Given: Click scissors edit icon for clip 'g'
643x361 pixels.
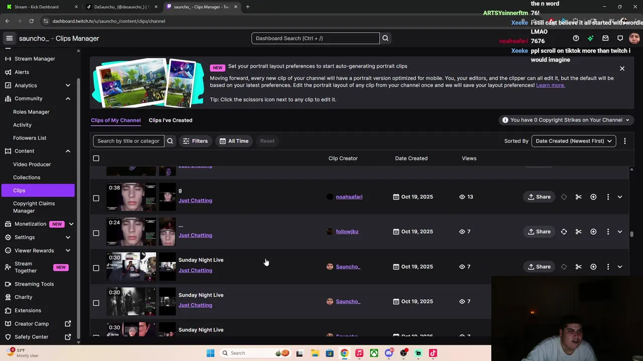Looking at the screenshot, I should pos(578,197).
